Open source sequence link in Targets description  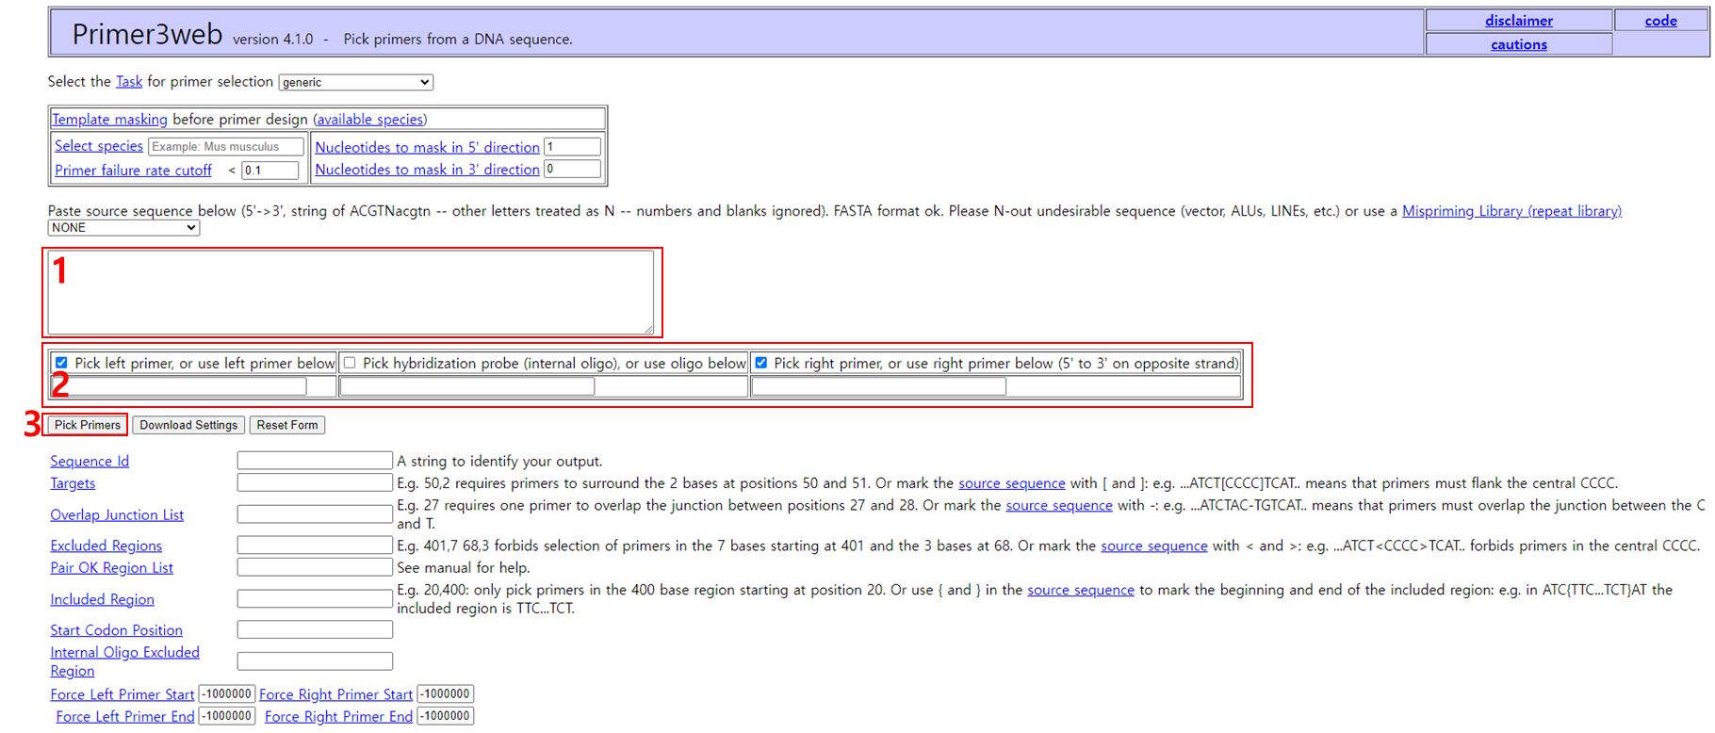click(1012, 483)
